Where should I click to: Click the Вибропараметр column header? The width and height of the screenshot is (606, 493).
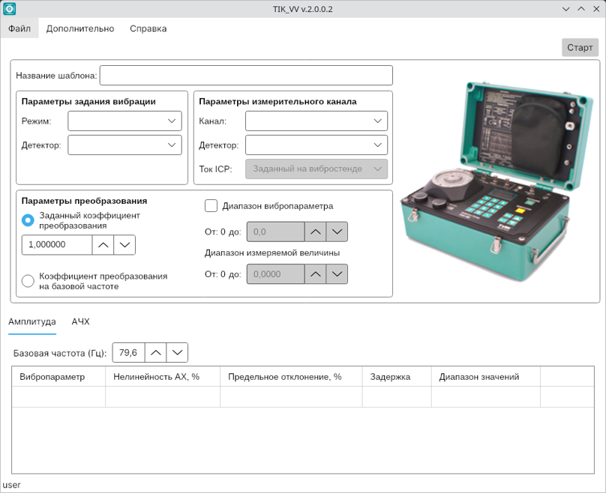[58, 377]
